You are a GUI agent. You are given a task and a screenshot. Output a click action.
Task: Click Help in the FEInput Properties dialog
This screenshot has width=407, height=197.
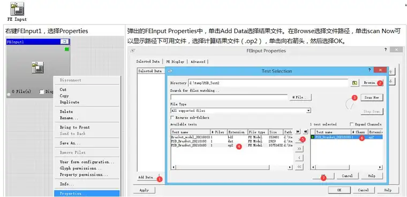[x=388, y=190]
